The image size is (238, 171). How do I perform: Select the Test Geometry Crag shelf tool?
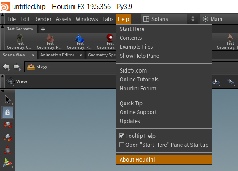[x=20, y=42]
